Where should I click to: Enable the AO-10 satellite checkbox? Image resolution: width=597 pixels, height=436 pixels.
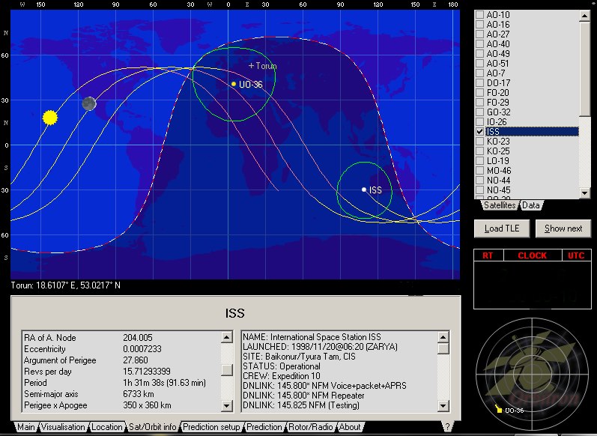click(x=479, y=14)
